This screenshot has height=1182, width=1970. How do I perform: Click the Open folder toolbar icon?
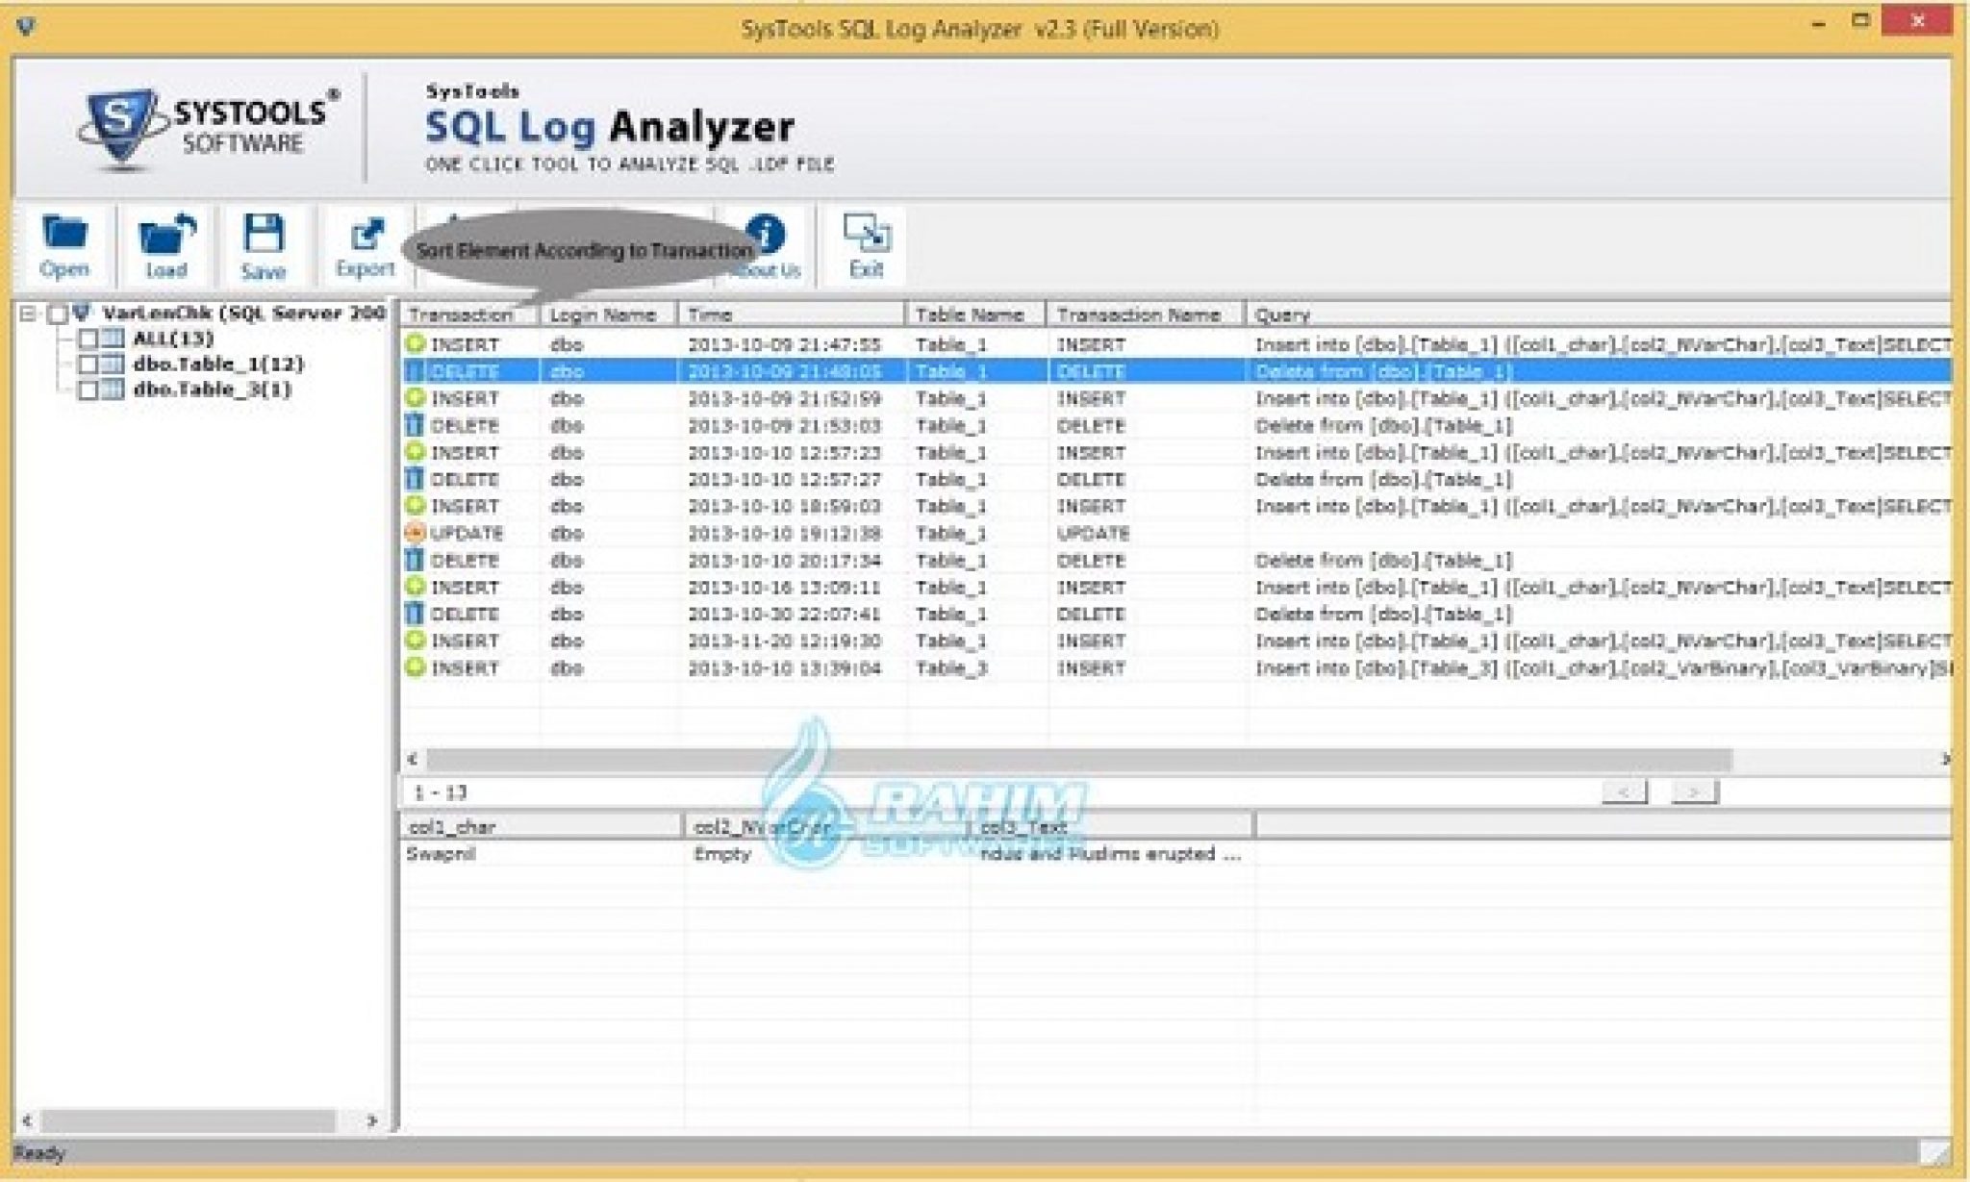(65, 234)
